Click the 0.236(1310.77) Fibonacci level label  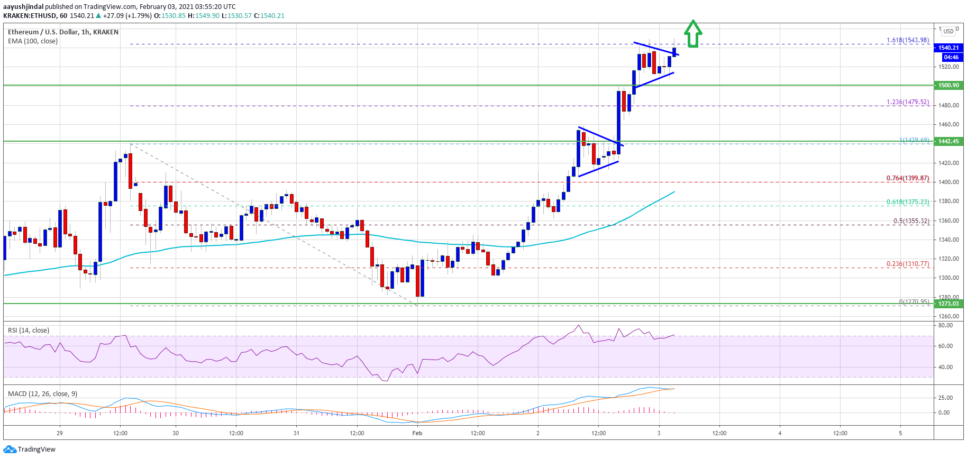click(907, 264)
